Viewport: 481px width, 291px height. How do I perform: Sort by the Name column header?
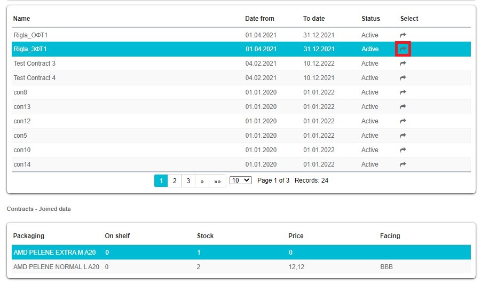22,19
